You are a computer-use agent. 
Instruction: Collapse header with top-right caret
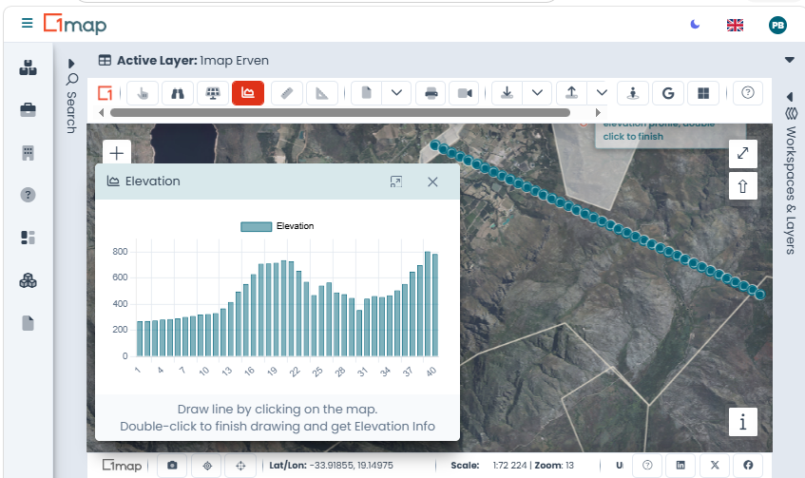point(790,60)
